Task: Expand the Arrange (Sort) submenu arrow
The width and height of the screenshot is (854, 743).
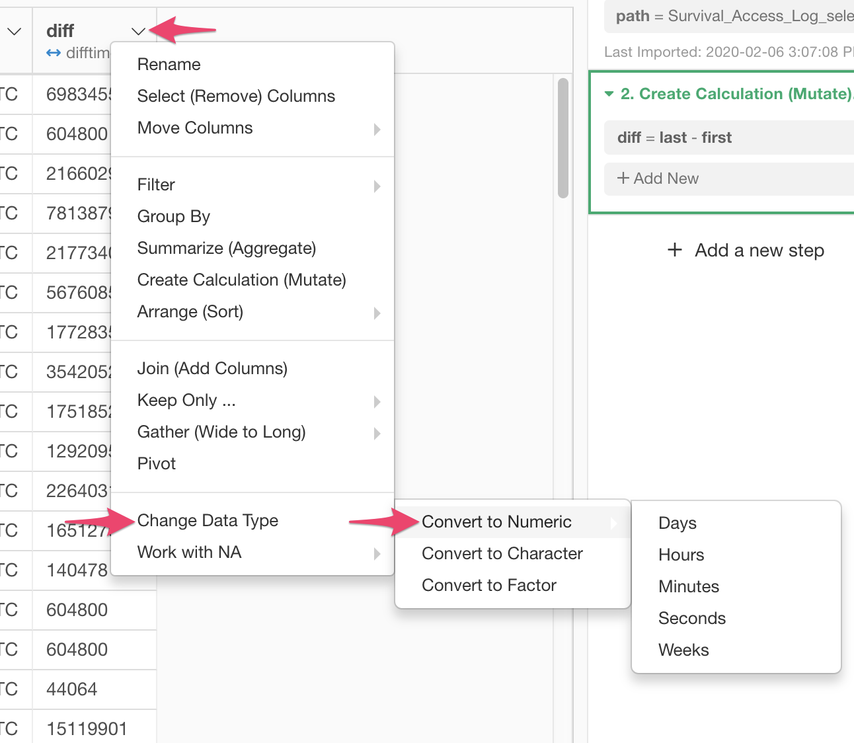Action: click(x=377, y=312)
